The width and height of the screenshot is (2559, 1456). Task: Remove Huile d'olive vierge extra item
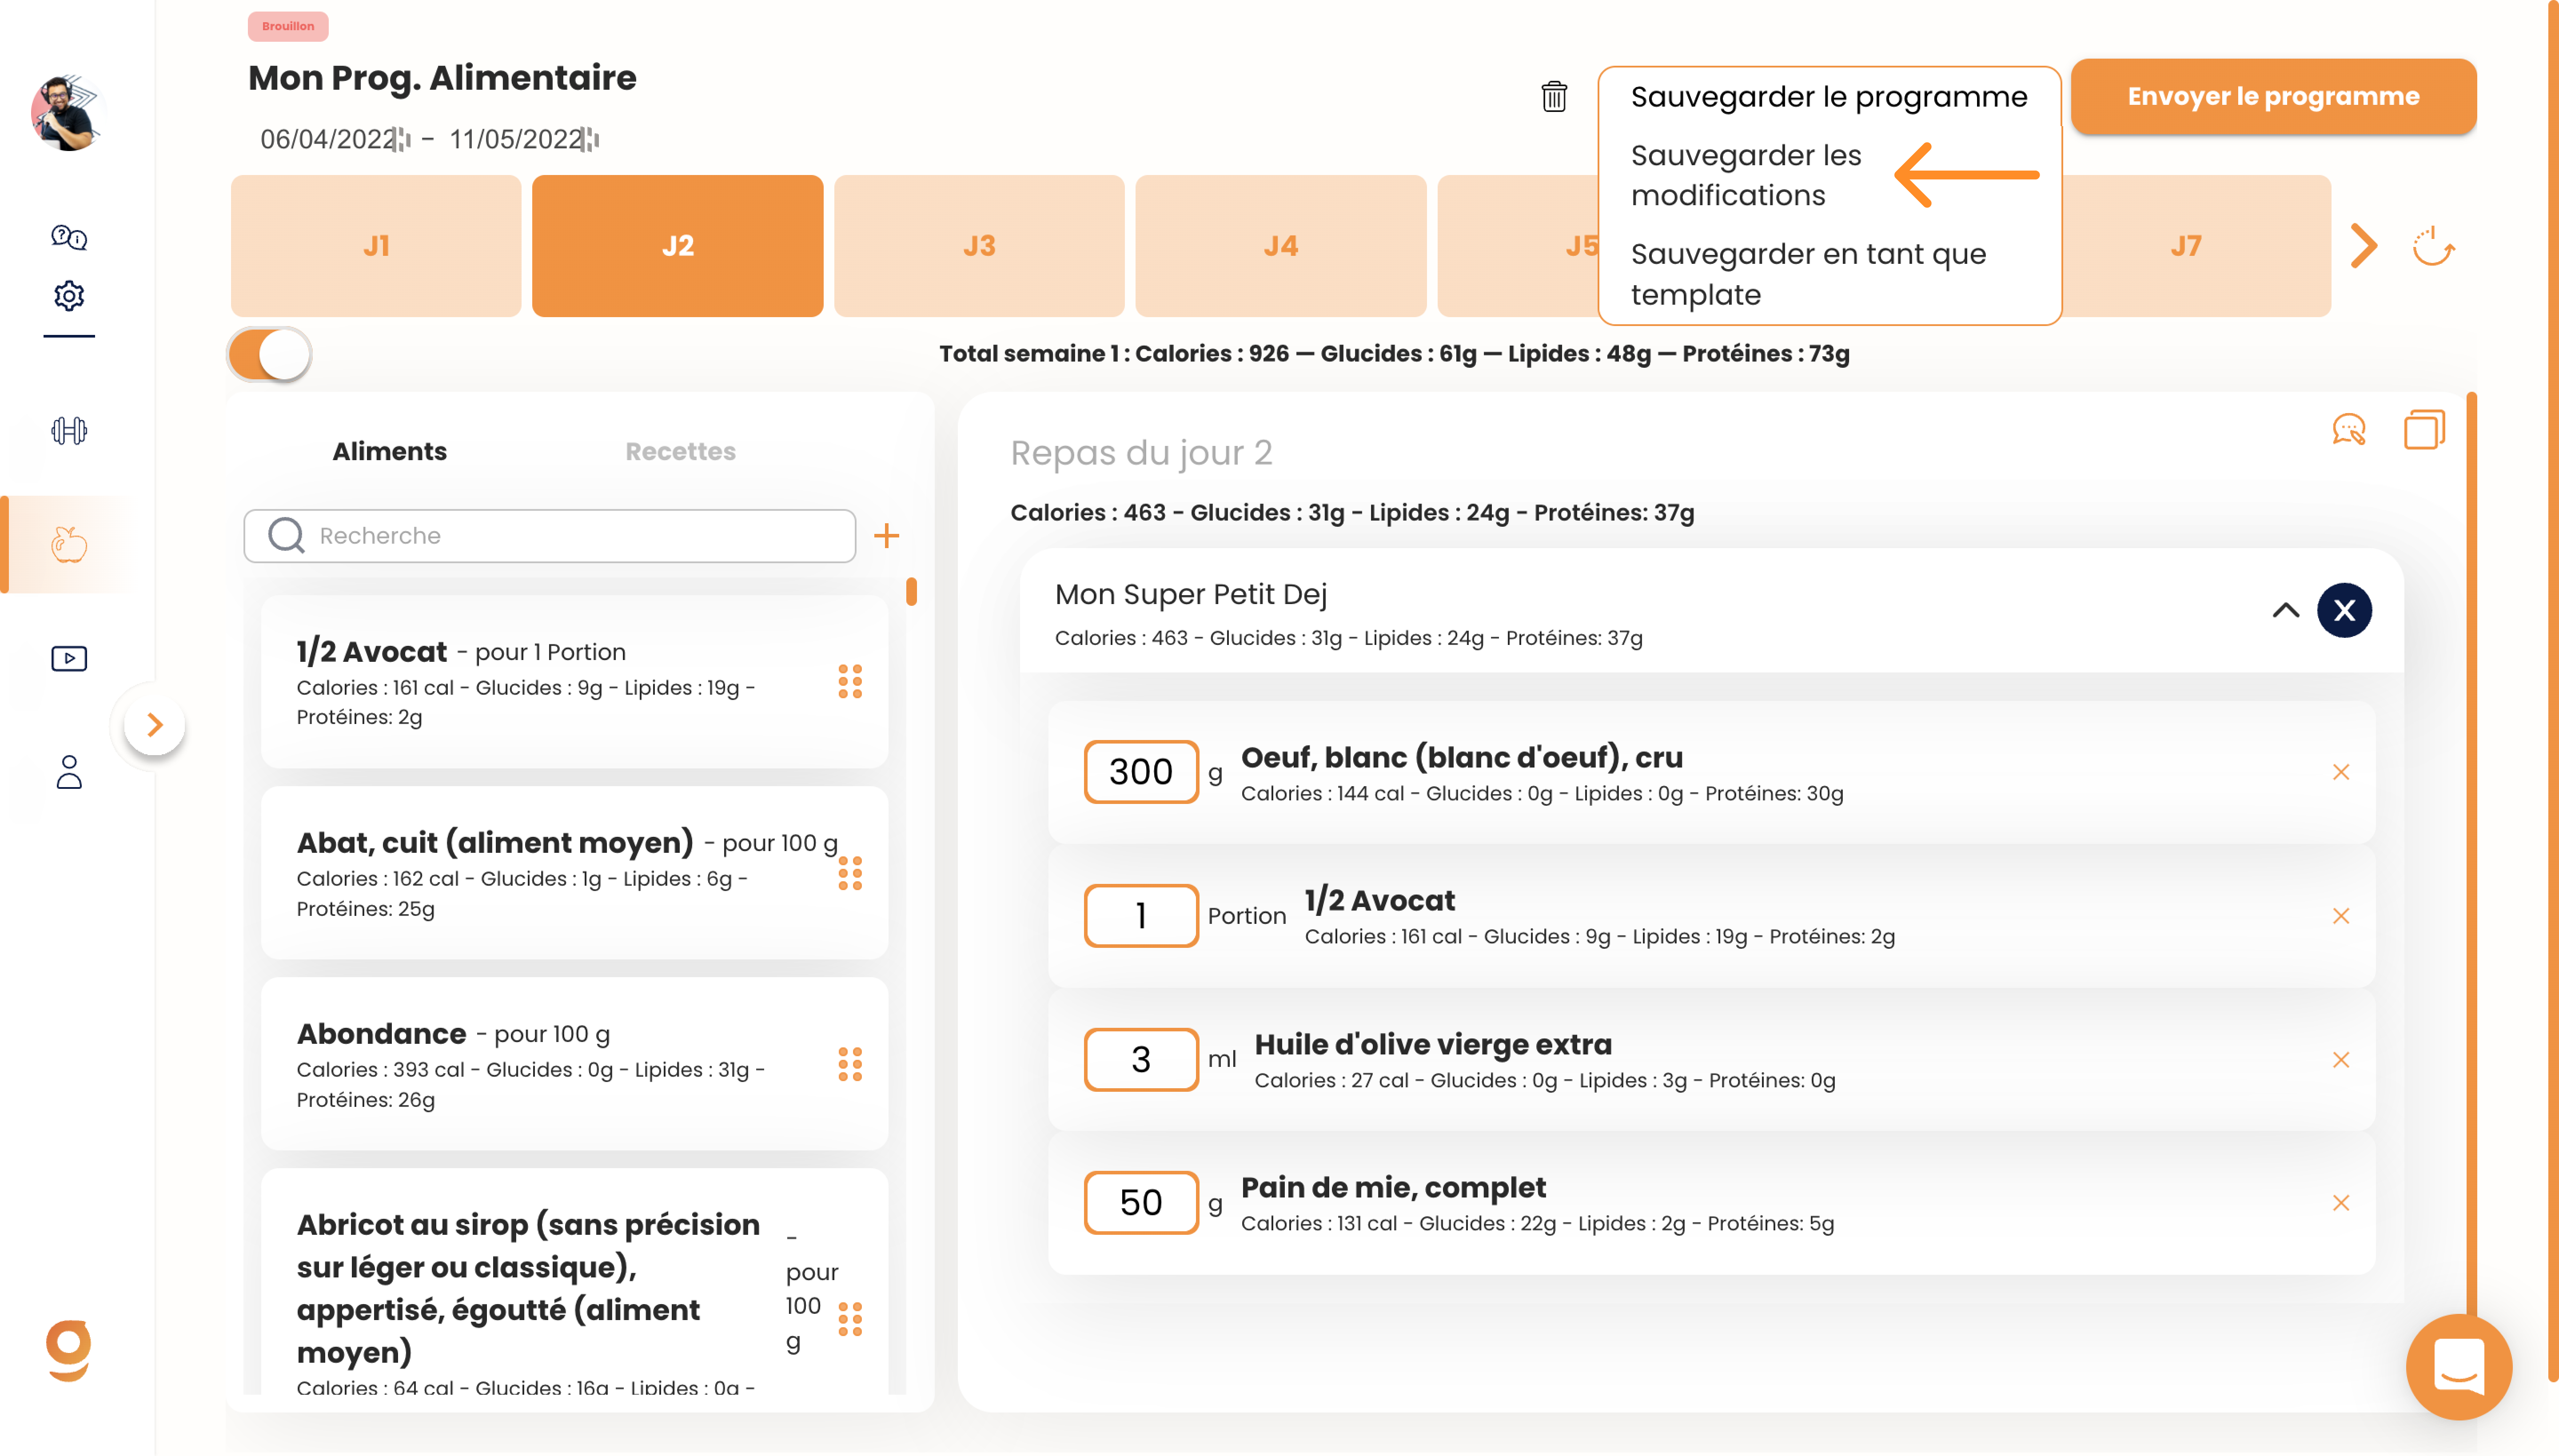[2341, 1060]
